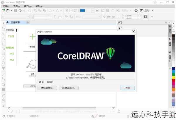This screenshot has height=120, width=176.
Task: Click the plus icon on property bar
Action: pyautogui.click(x=152, y=17)
